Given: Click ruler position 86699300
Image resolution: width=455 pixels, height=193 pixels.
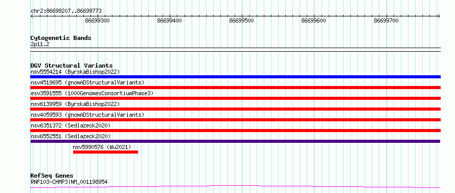Looking at the screenshot, I should pyautogui.click(x=97, y=20).
